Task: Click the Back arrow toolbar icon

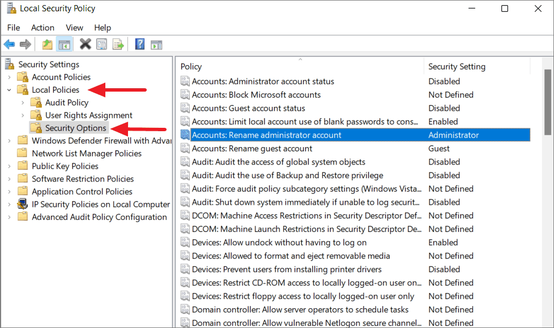Action: point(9,45)
